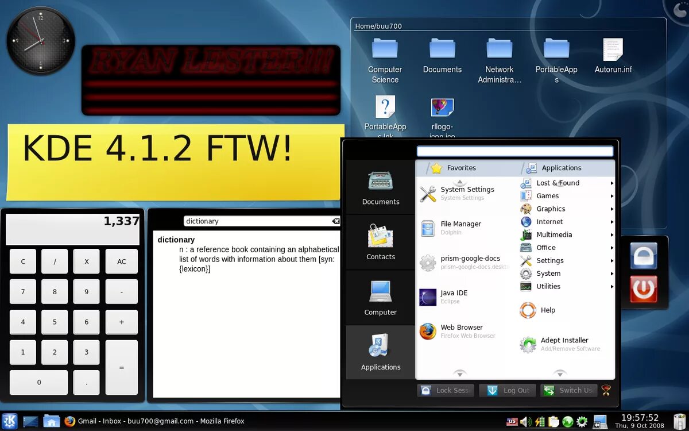The width and height of the screenshot is (689, 431).
Task: Open the PortableApps folder icon
Action: [556, 61]
